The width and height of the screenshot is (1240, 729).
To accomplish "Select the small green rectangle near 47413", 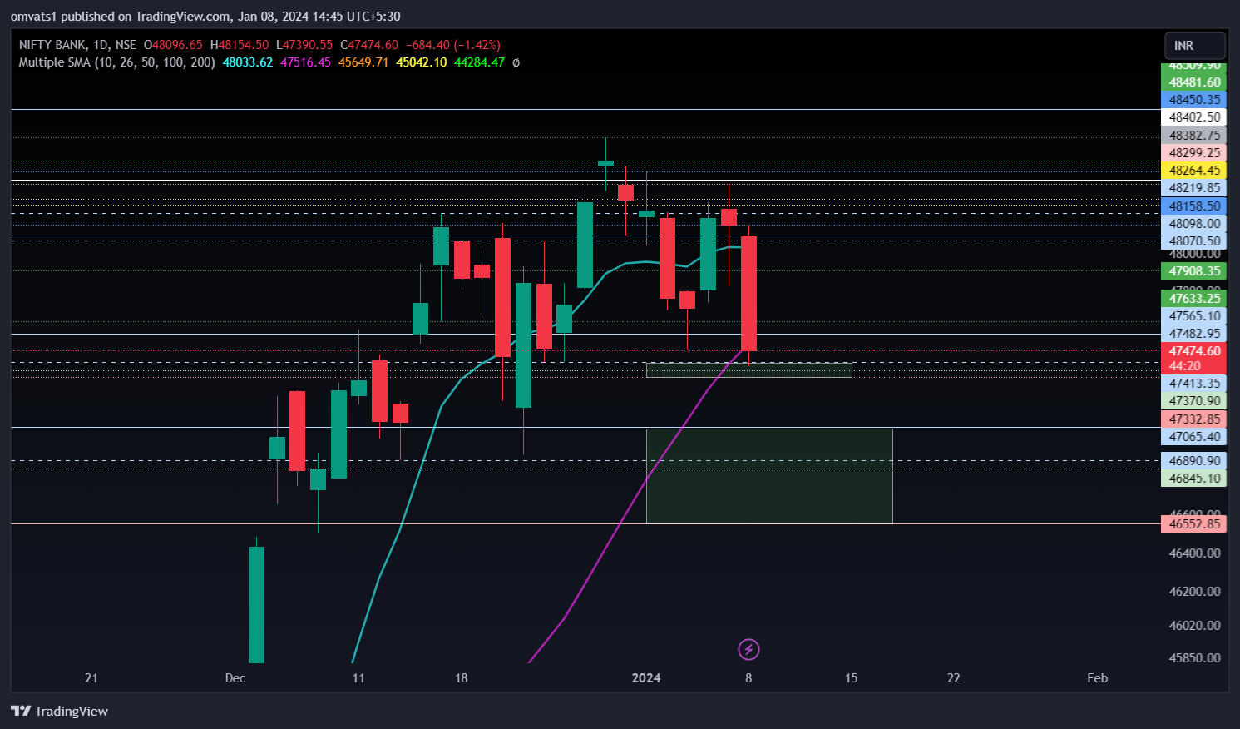I will tap(748, 370).
